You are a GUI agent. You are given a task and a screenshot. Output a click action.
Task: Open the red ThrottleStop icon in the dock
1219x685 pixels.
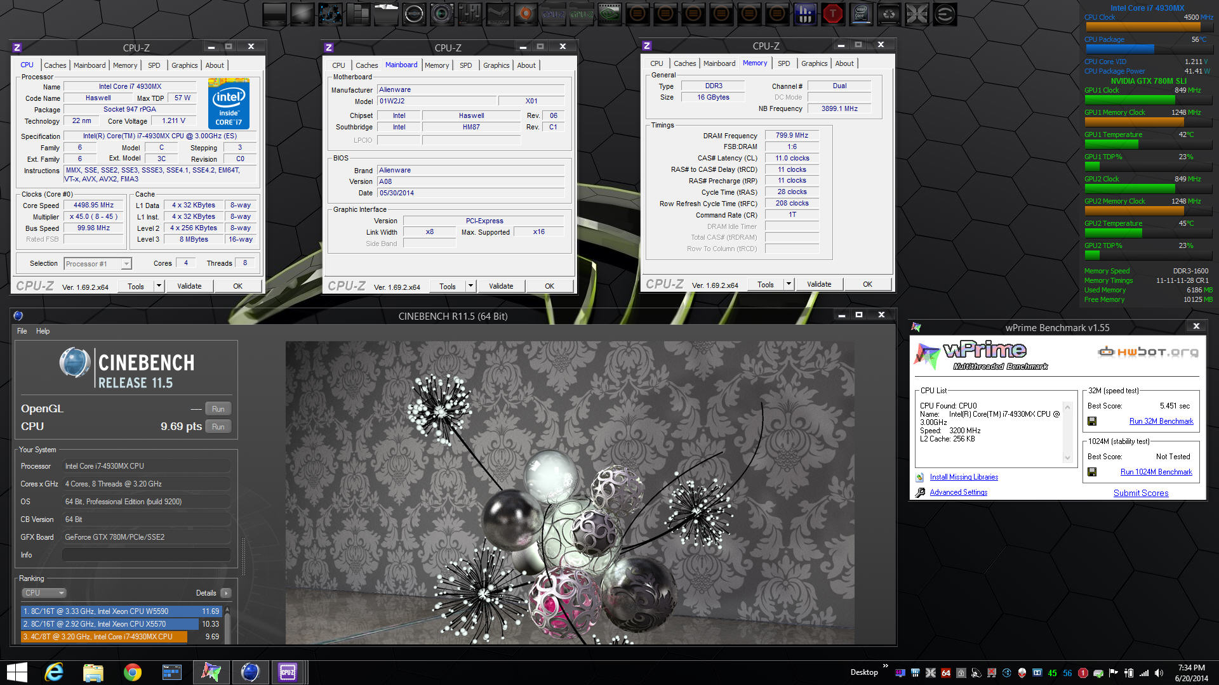point(833,14)
